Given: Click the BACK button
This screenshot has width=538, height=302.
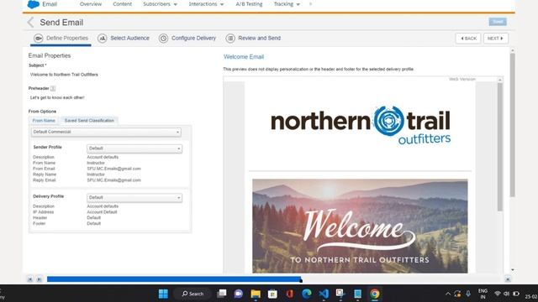Looking at the screenshot, I should (x=468, y=39).
